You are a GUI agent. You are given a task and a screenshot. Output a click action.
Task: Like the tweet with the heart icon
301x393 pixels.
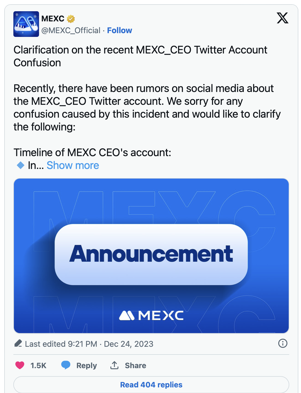20,365
